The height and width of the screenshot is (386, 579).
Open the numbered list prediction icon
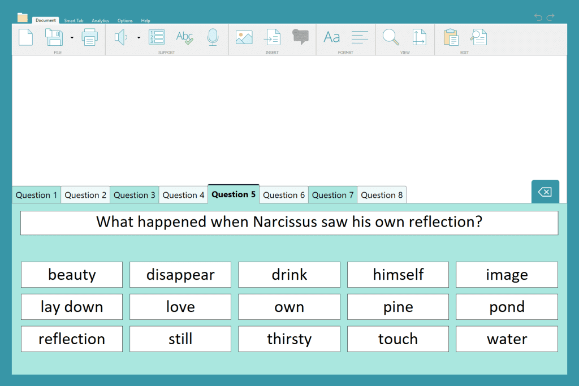(157, 37)
